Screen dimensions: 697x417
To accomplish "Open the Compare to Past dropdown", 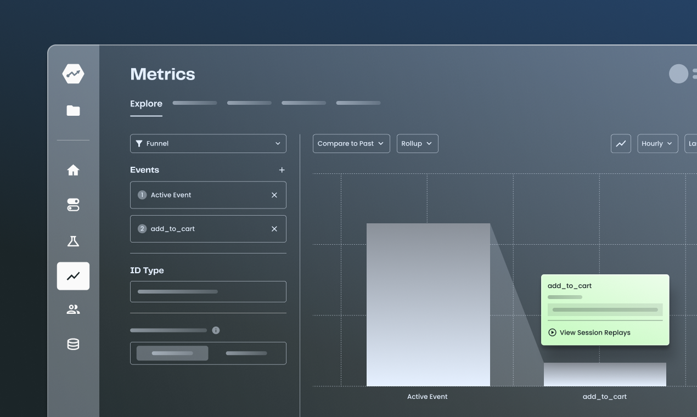I will (351, 143).
